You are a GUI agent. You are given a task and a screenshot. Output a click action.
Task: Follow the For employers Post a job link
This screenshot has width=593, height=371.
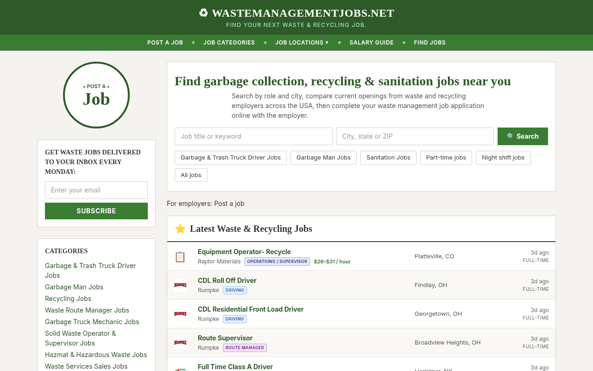(229, 204)
